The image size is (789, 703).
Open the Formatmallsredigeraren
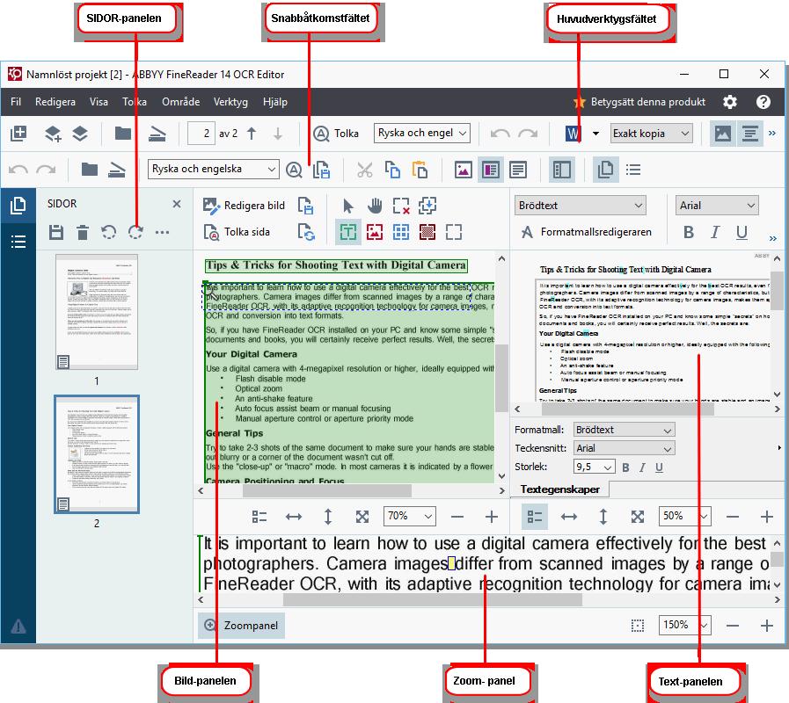pos(586,232)
